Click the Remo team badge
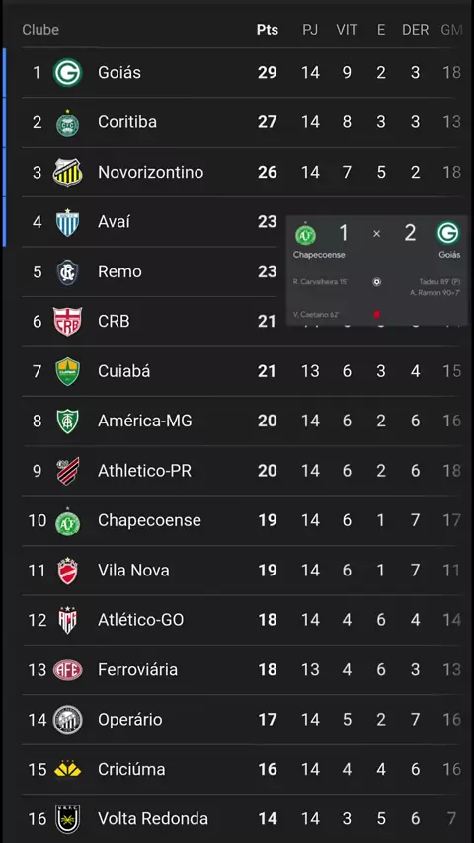474x843 pixels. [68, 272]
